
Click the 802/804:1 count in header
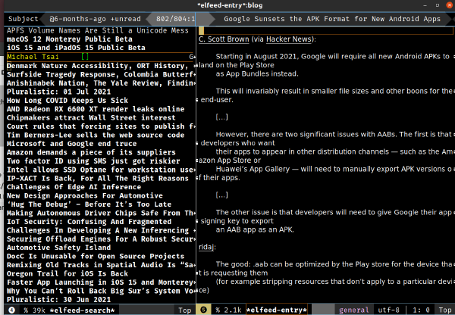click(x=176, y=19)
